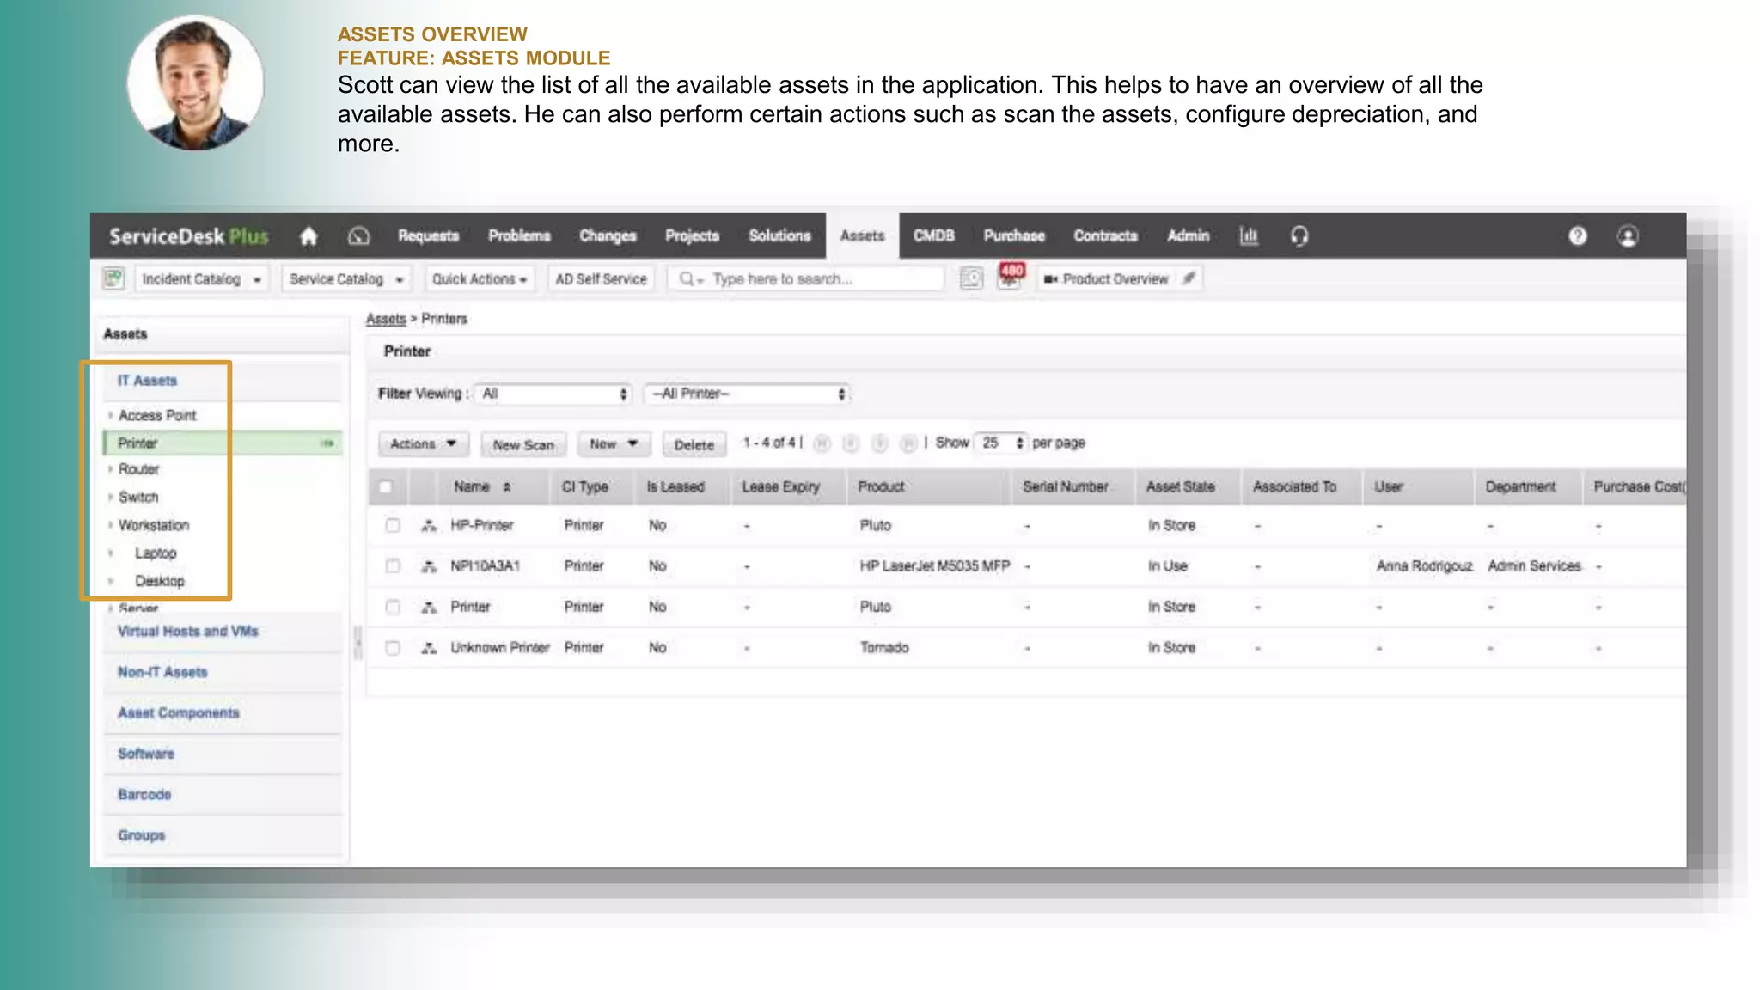Open the New dropdown button
The height and width of the screenshot is (990, 1760).
tap(614, 443)
